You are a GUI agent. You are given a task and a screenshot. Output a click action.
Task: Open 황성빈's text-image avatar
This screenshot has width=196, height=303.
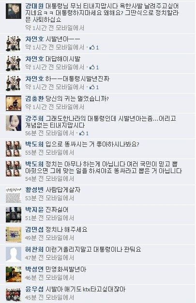(14, 194)
